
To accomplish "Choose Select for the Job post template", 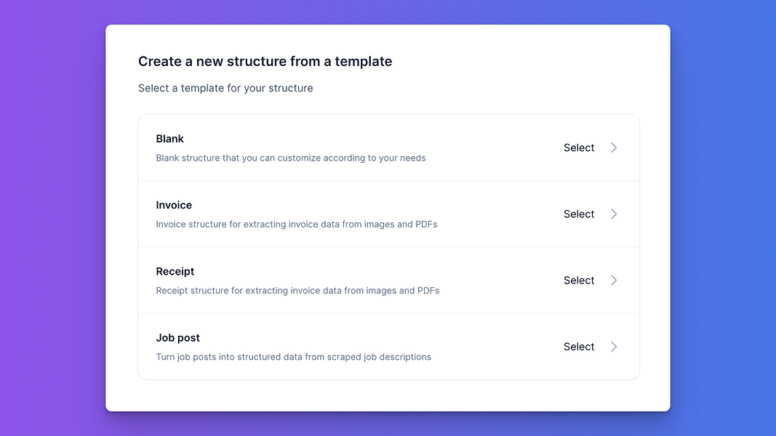I will 578,347.
